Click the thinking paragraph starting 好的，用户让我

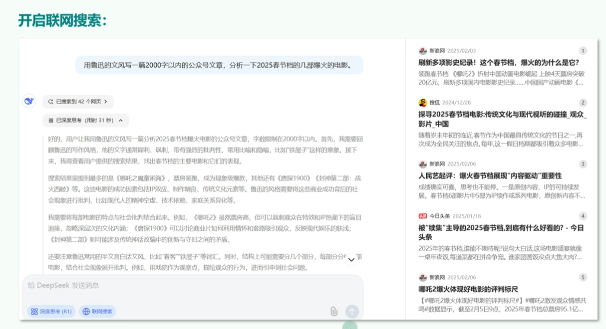(x=205, y=150)
